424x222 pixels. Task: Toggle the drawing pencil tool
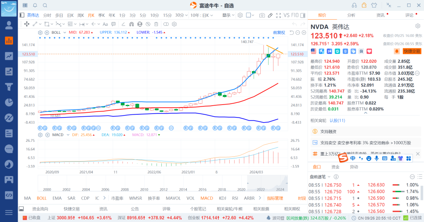click(270, 15)
